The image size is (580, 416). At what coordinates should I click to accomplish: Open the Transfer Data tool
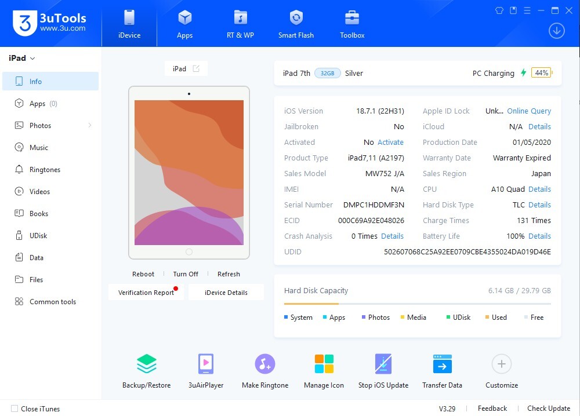tap(442, 364)
